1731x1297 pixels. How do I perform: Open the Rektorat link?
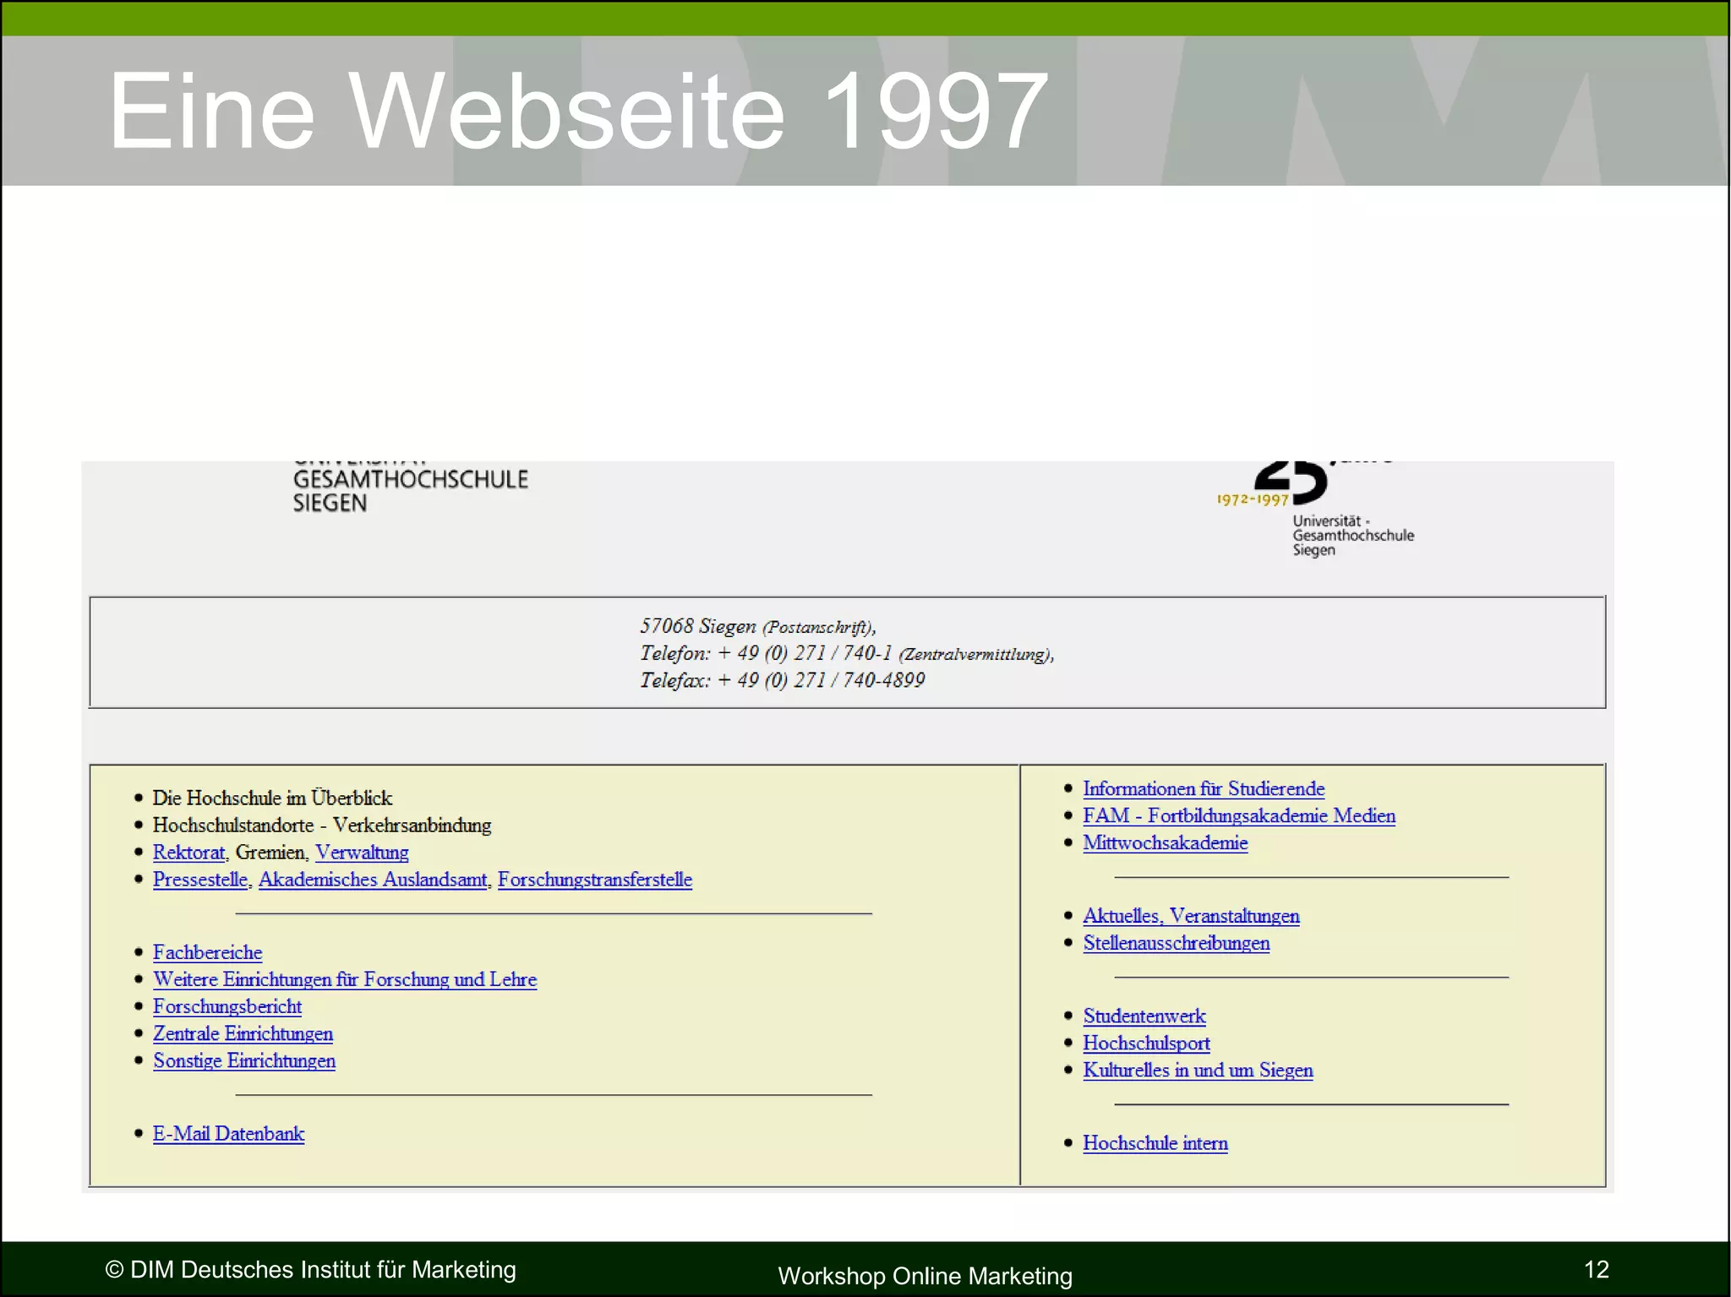188,853
